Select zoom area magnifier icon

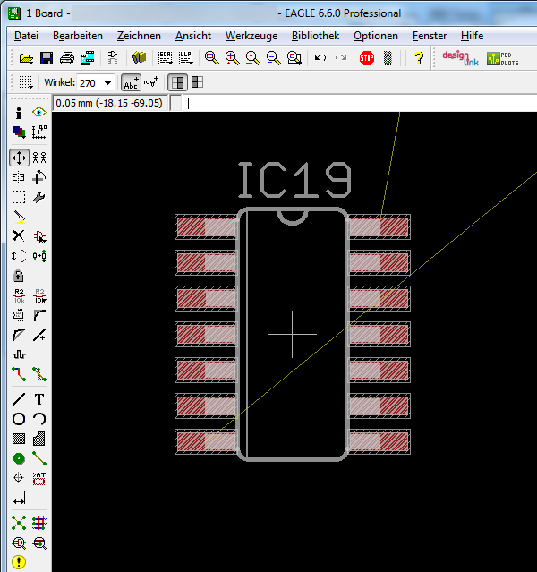pyautogui.click(x=294, y=58)
